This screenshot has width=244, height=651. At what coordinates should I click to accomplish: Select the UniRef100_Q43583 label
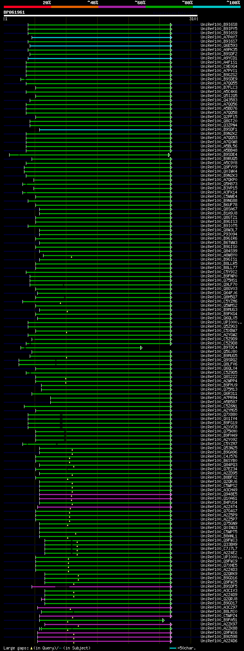[219, 100]
